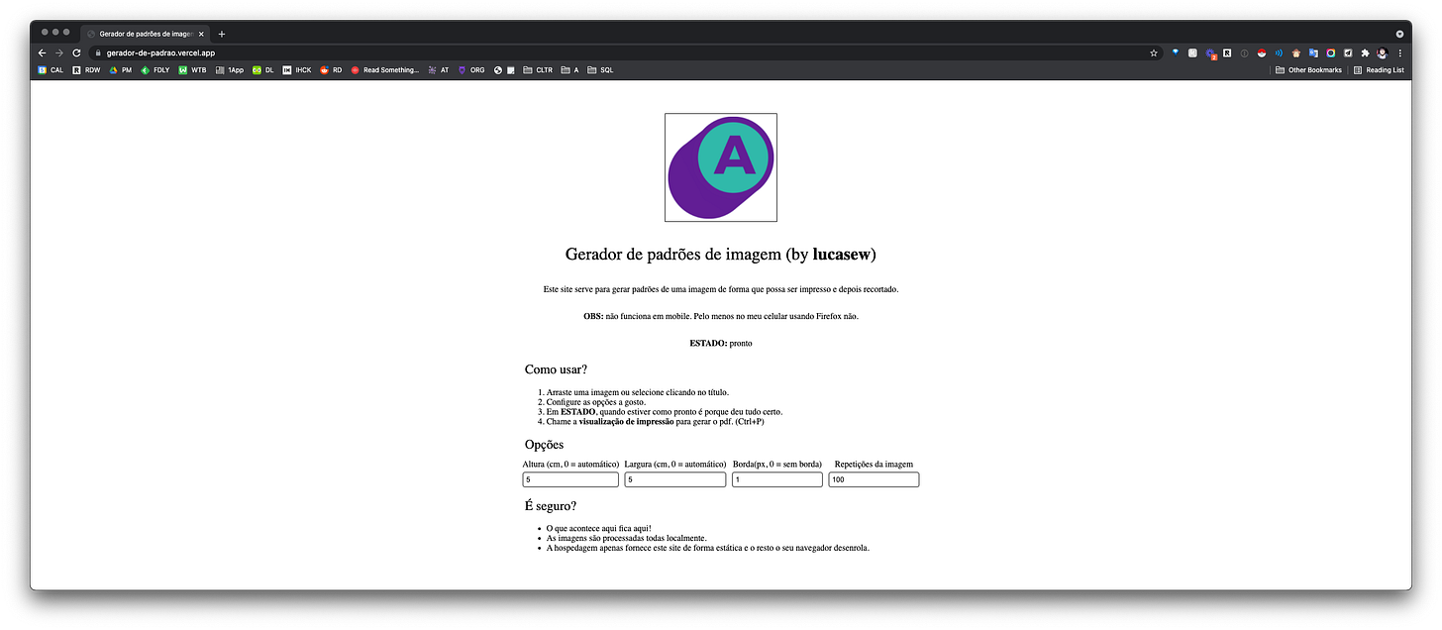
Task: Click the 'Configure as opções a gosto.' step
Action: coord(595,402)
